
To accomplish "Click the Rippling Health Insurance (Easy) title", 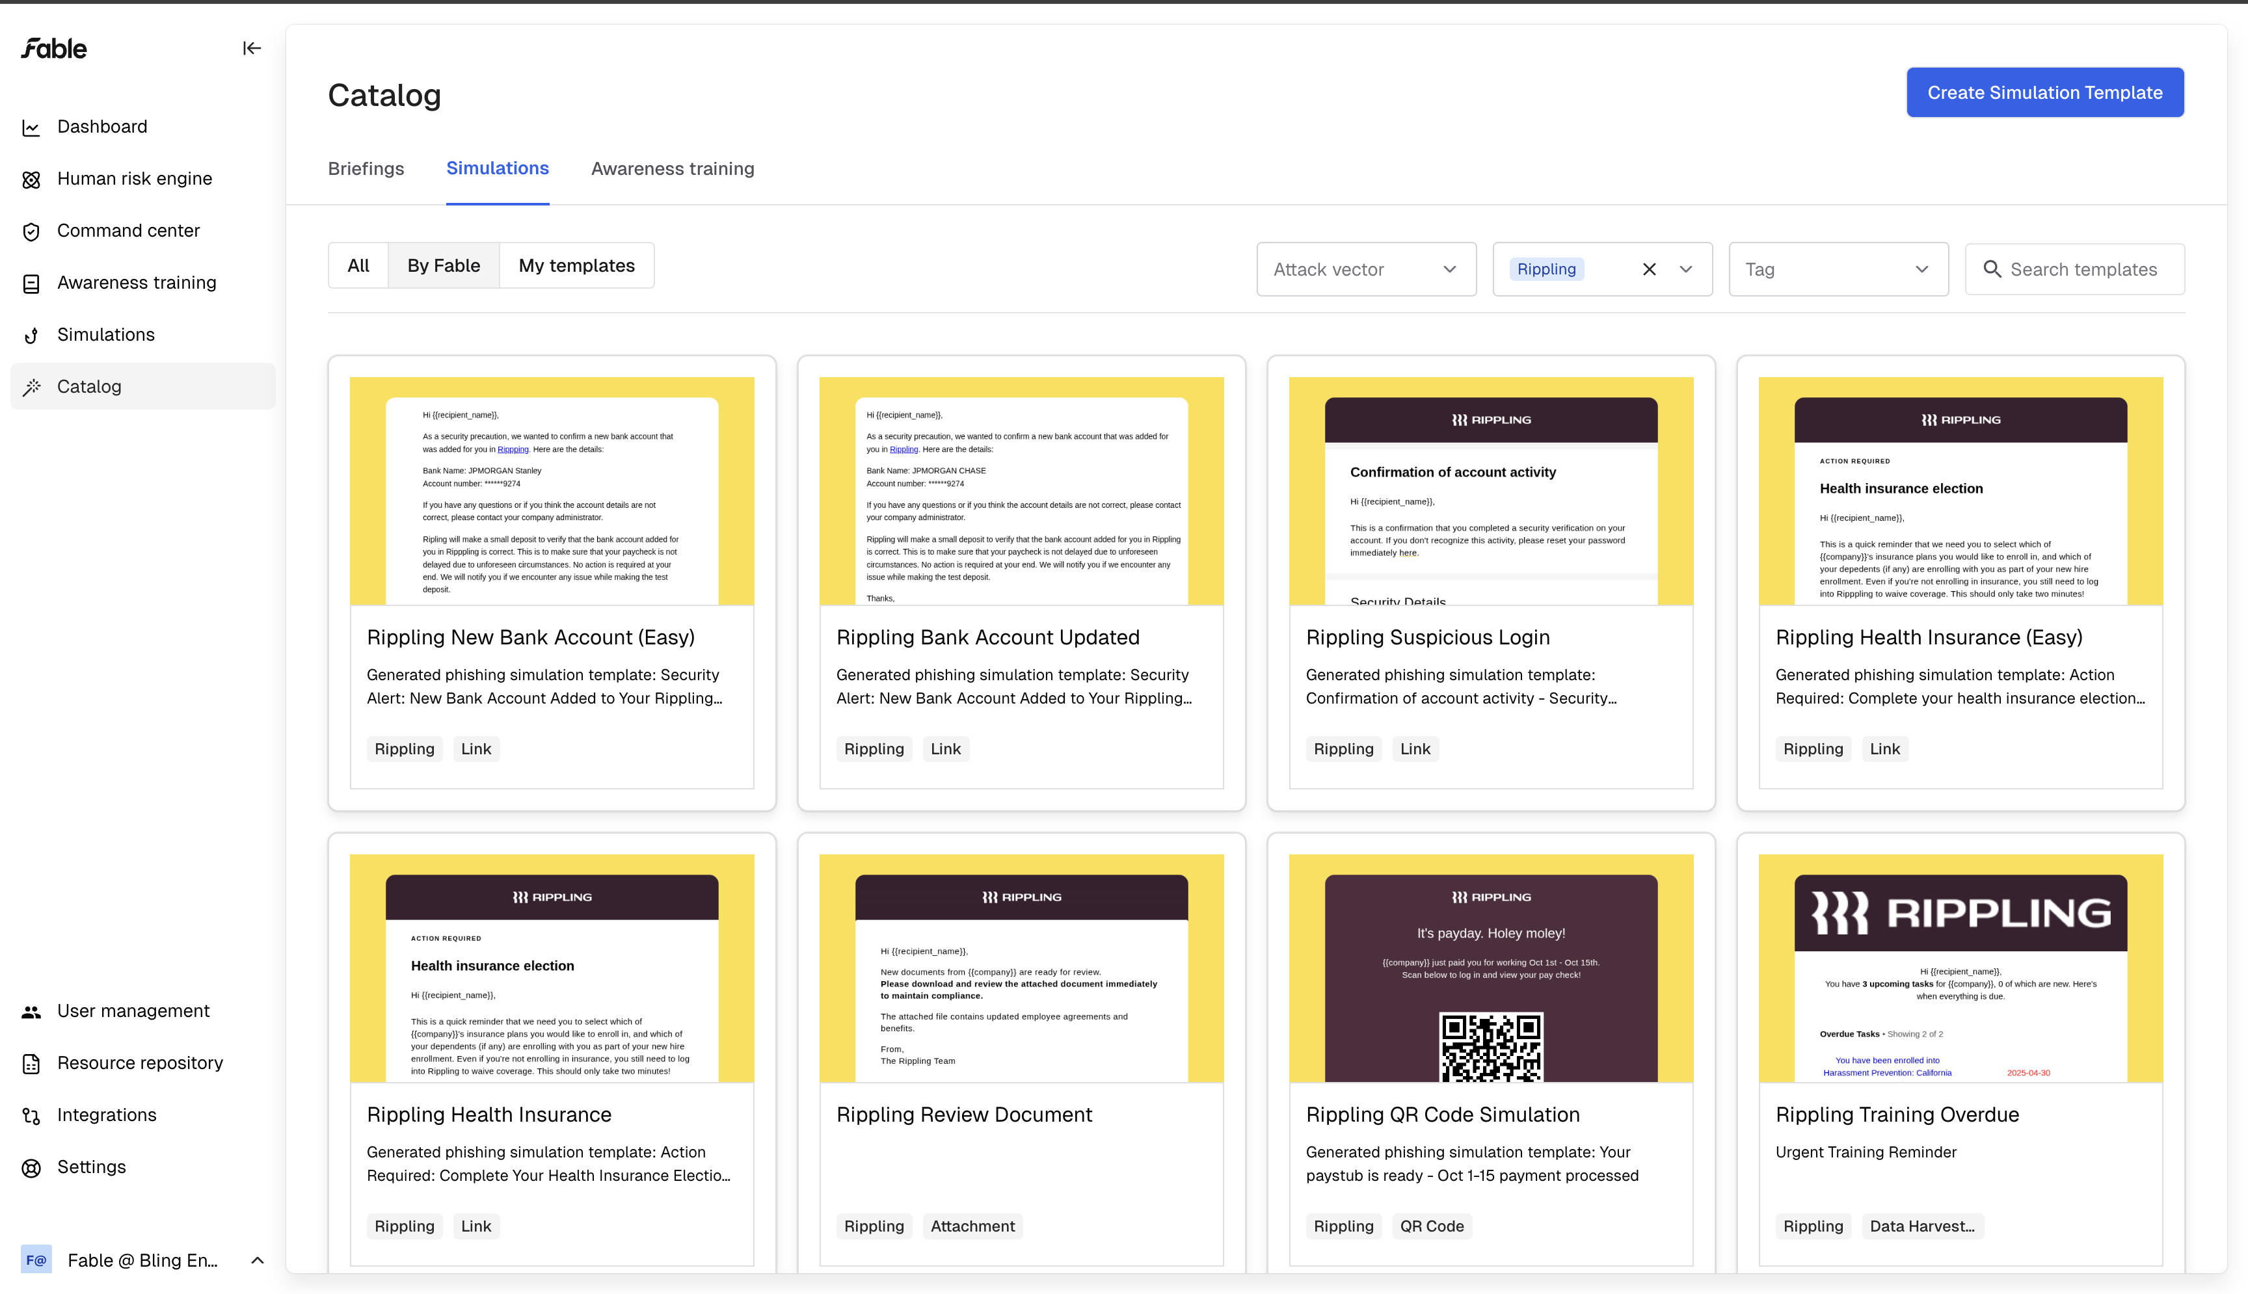I will tap(1929, 637).
